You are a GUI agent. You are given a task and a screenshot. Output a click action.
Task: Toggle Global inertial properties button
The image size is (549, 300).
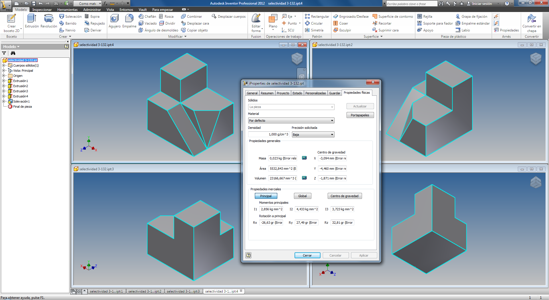tap(303, 196)
